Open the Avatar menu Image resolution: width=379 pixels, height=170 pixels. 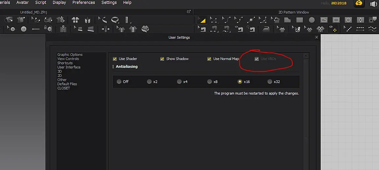tap(22, 3)
